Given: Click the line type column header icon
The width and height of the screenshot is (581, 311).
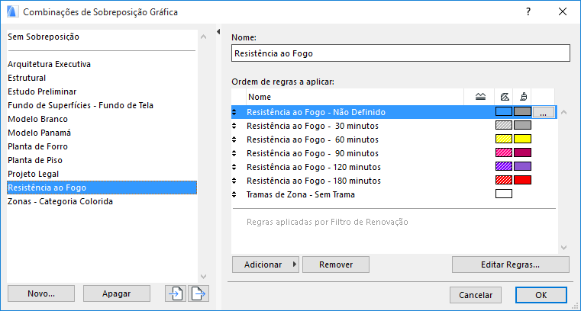Looking at the screenshot, I should [480, 97].
